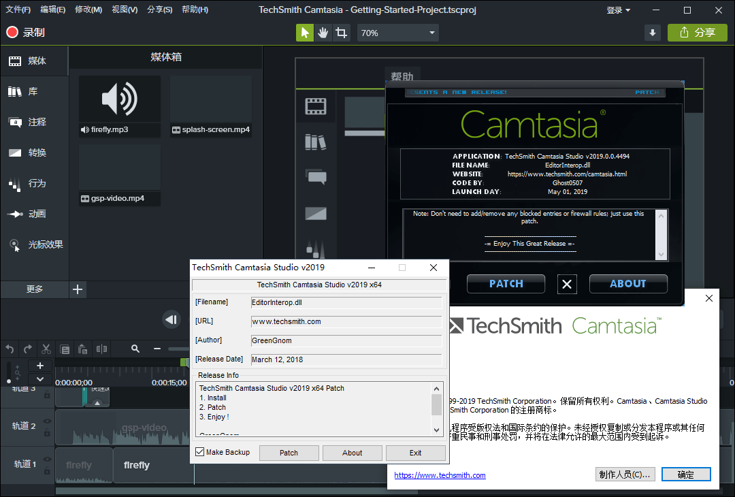Open the 登录 sign-in dropdown
Viewport: 735px width, 497px height.
click(619, 10)
